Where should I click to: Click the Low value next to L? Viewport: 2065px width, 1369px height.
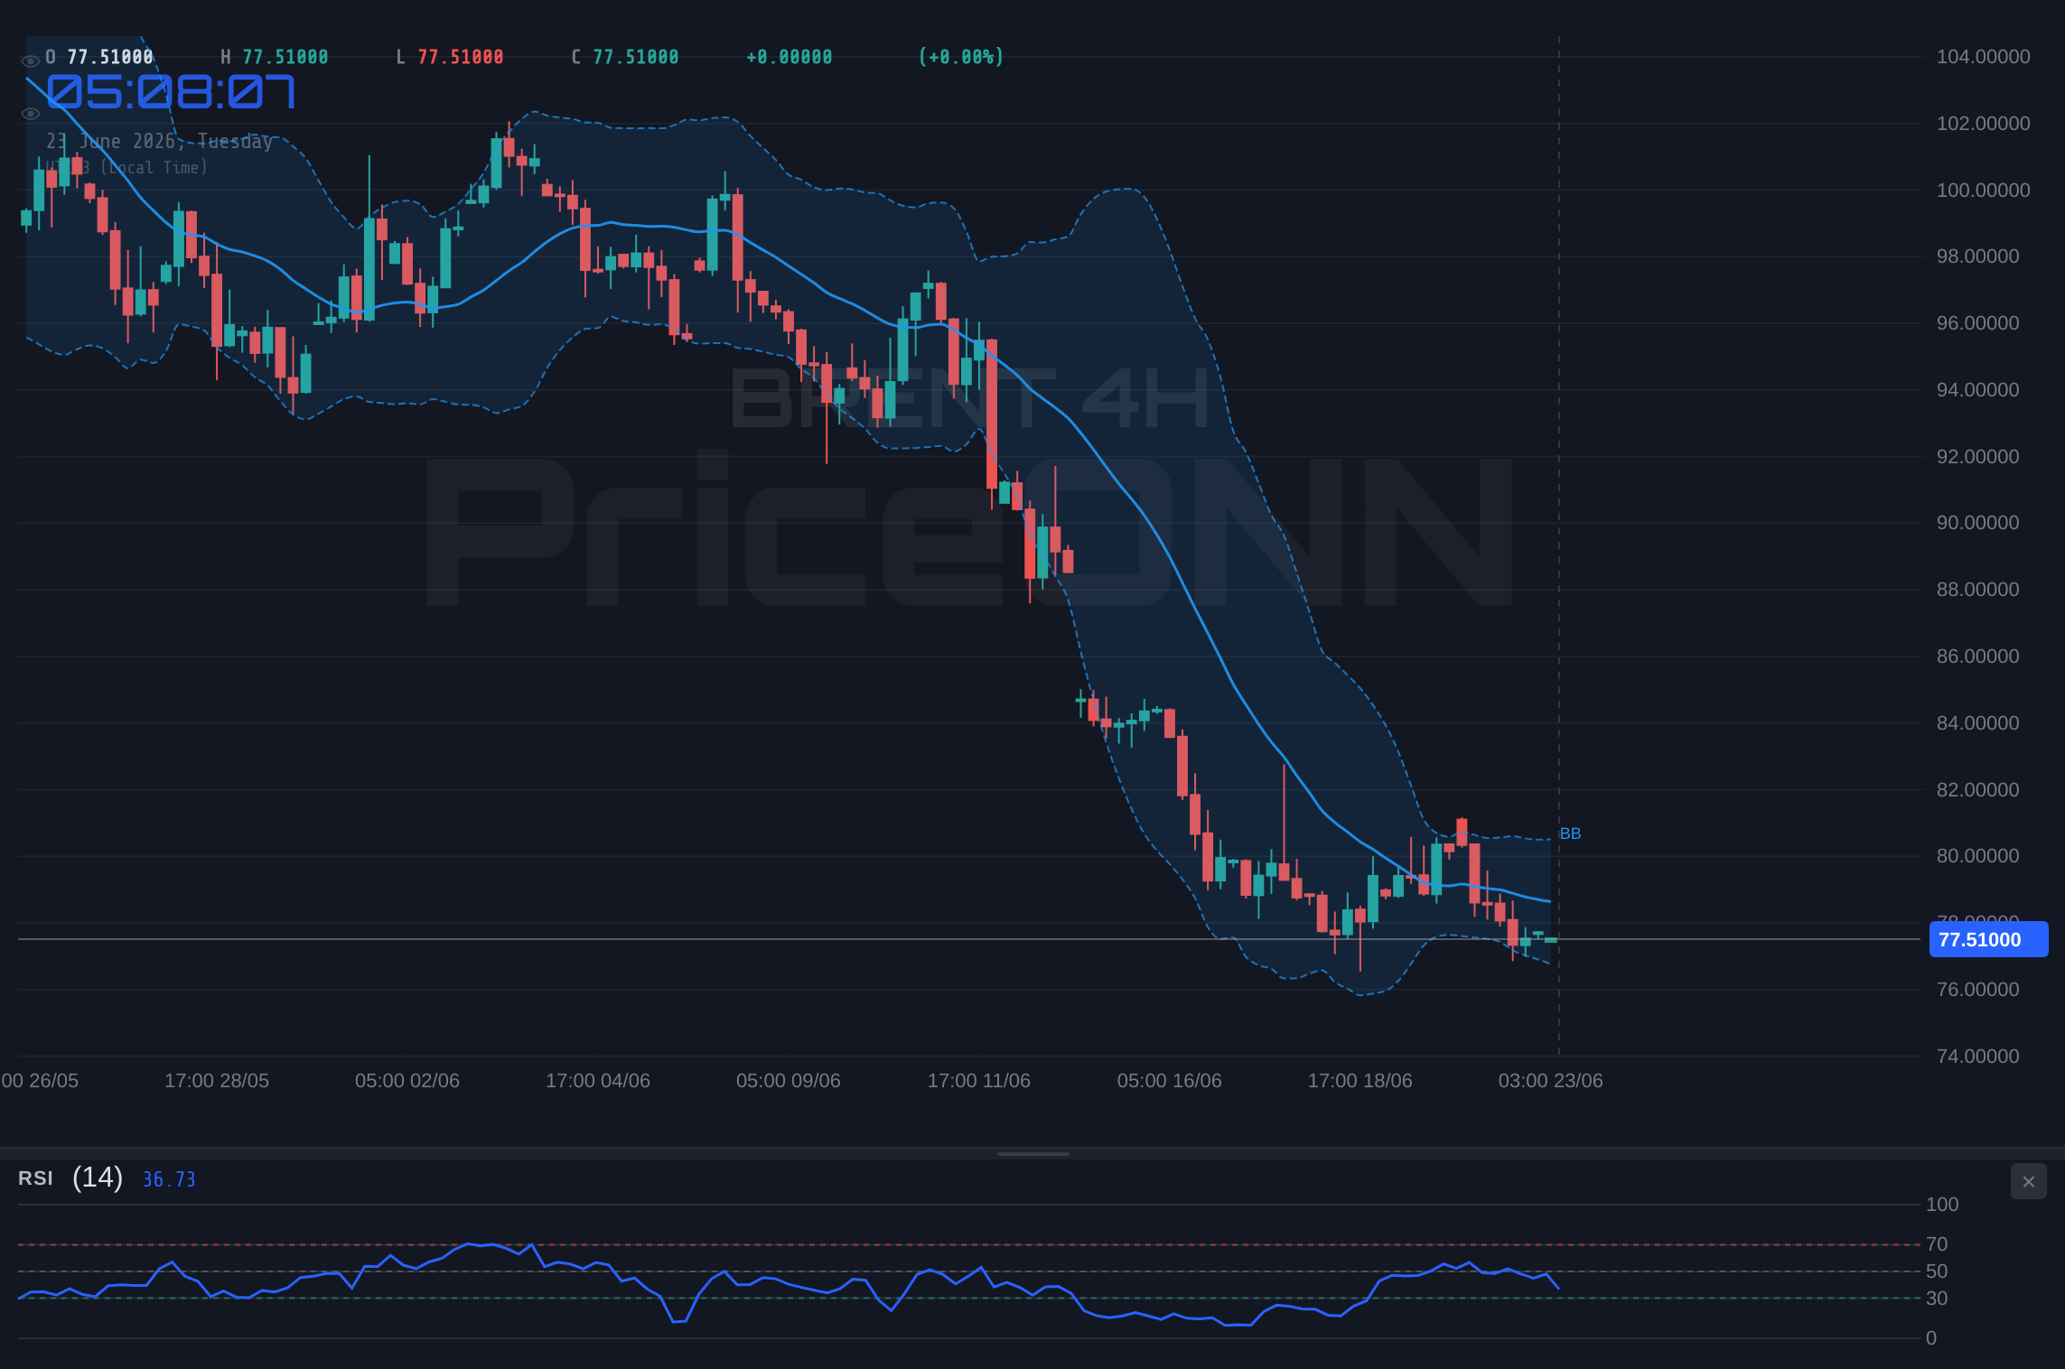tap(461, 57)
